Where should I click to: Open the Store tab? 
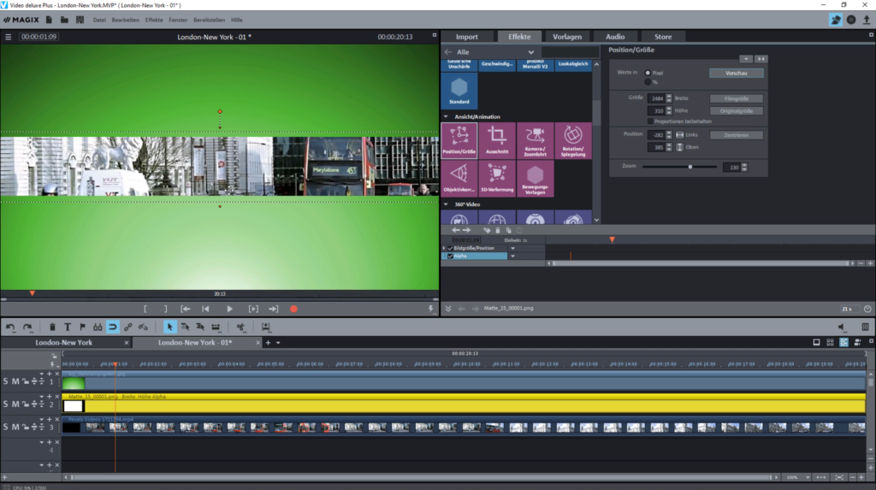[x=663, y=37]
